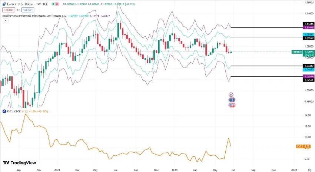Click the 14:24:27 bar countdown label
315x172 pixels.
click(x=308, y=54)
